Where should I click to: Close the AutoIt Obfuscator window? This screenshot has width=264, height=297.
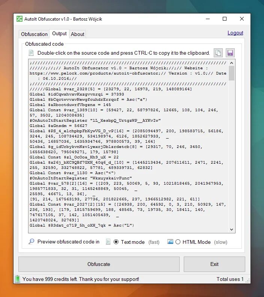coord(242,19)
